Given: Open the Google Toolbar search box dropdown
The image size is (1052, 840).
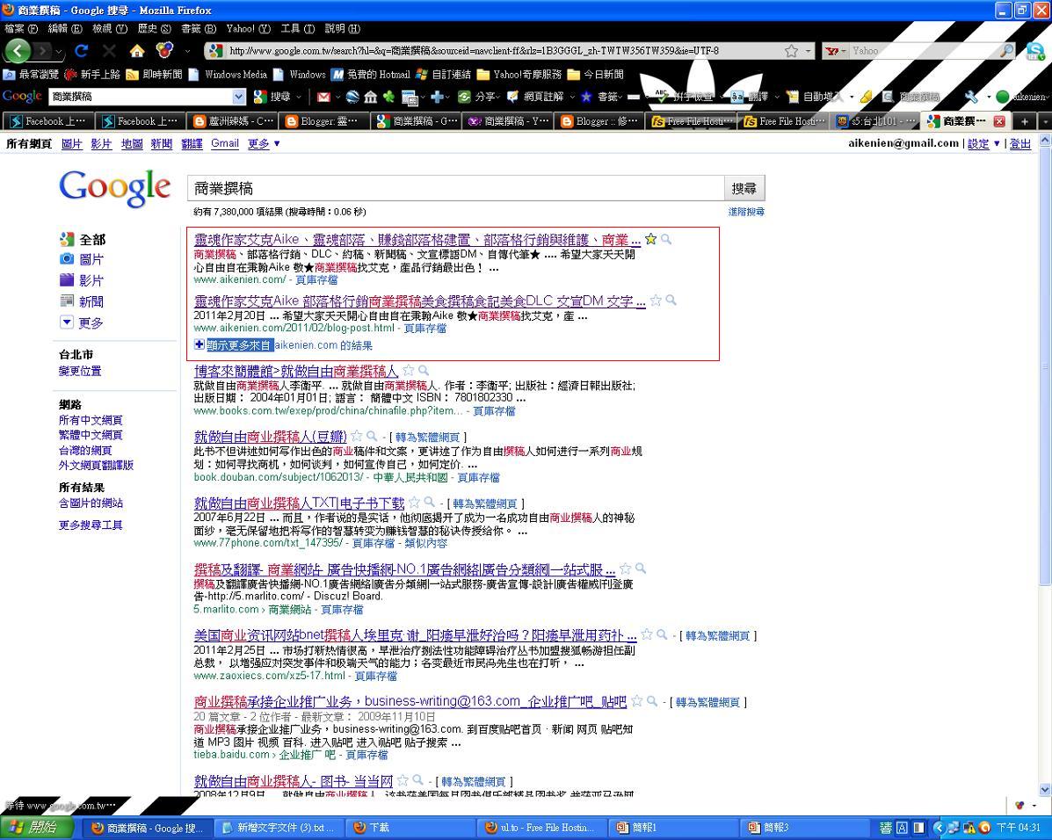Looking at the screenshot, I should 239,98.
